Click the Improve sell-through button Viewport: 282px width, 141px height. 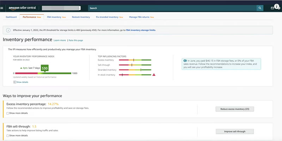click(x=235, y=131)
